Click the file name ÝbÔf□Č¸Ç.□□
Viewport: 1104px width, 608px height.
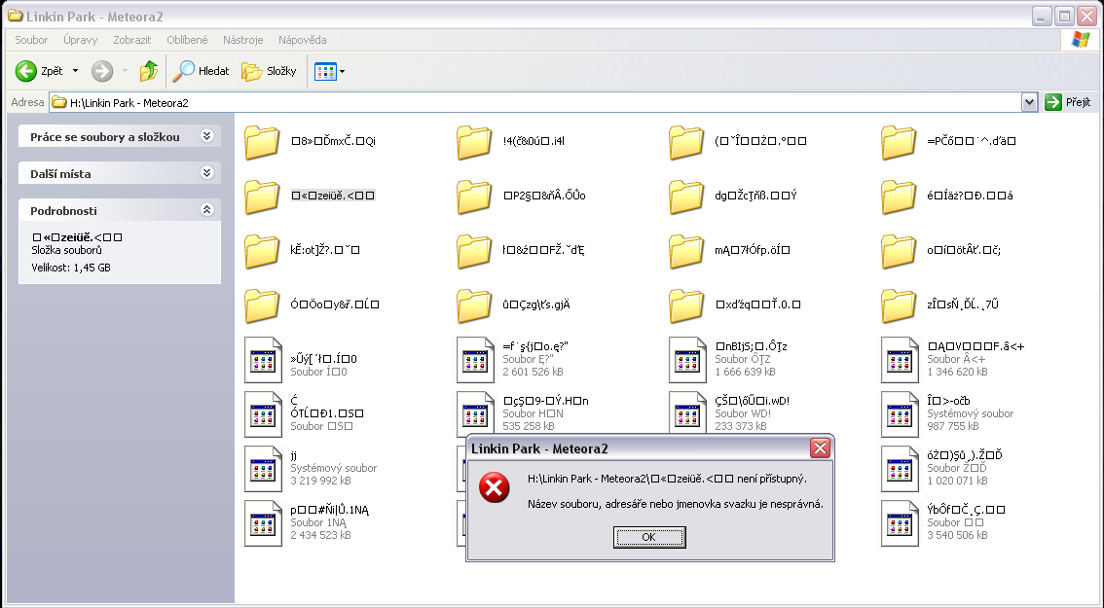pyautogui.click(x=966, y=510)
